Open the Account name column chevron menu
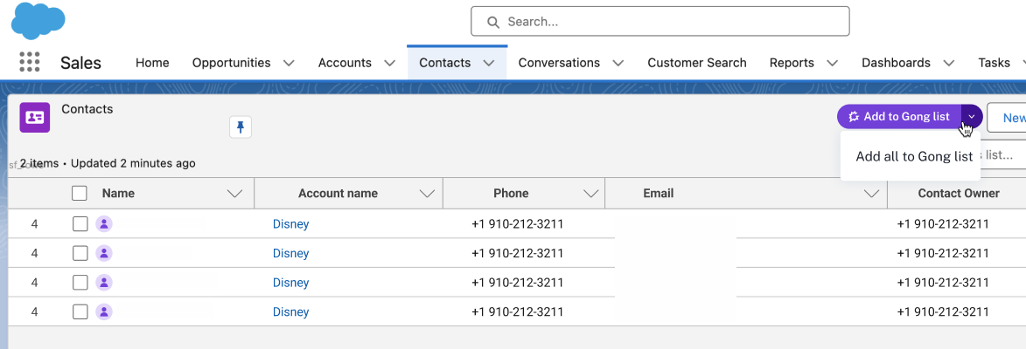 [428, 194]
